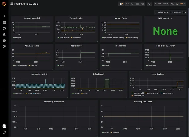Open the Prometheus Docs link
Screen dimensions: 189x137
pos(178,12)
